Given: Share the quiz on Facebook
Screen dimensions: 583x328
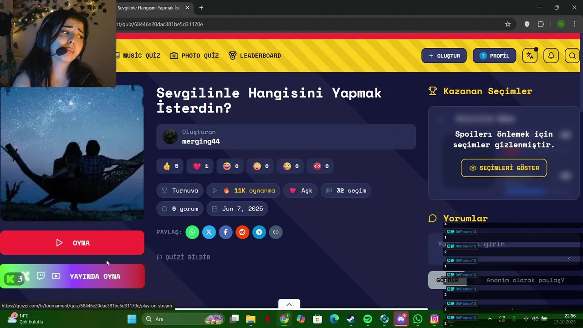Looking at the screenshot, I should [225, 232].
